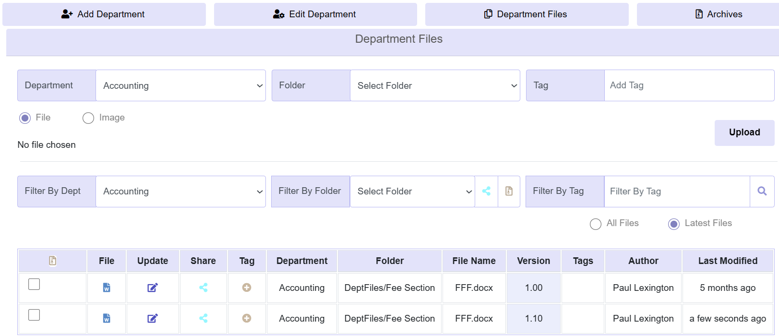Screen dimensions: 779x336
Task: Click search magnifier icon for Filter By Tag
Action: [x=762, y=191]
